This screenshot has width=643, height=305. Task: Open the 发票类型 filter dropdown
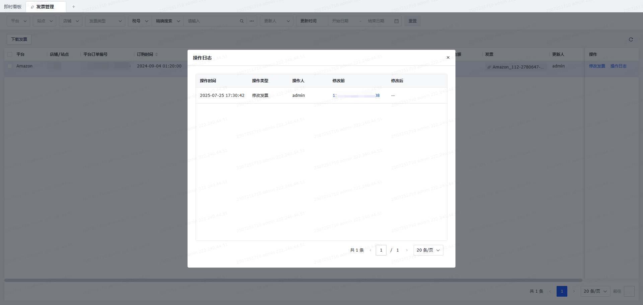pos(105,21)
